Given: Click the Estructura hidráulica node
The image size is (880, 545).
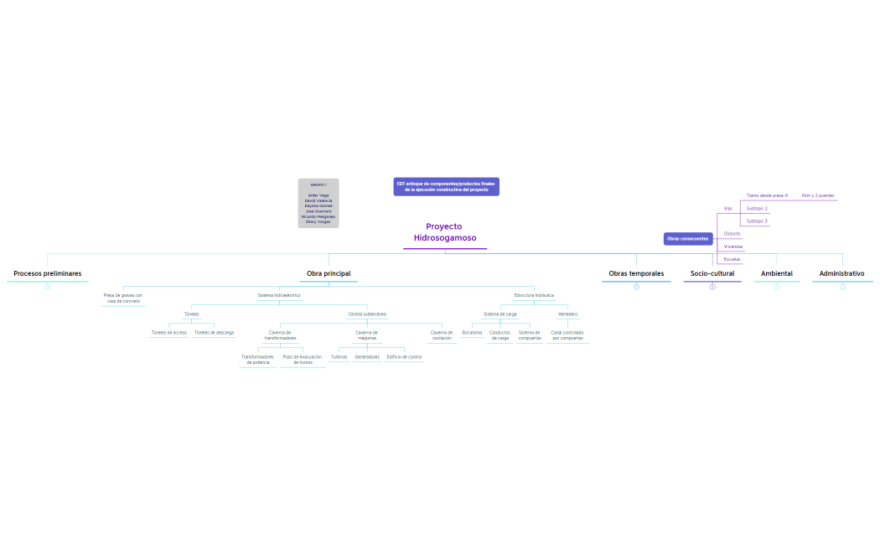Looking at the screenshot, I should click(533, 295).
